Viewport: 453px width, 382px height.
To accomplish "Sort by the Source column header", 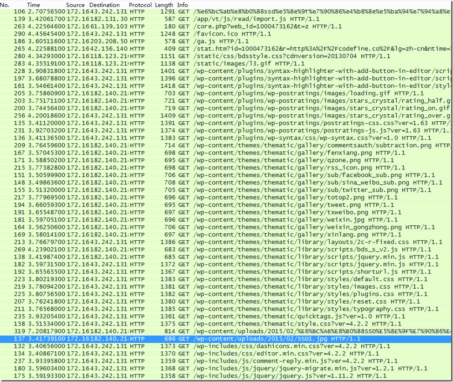I will [75, 5].
